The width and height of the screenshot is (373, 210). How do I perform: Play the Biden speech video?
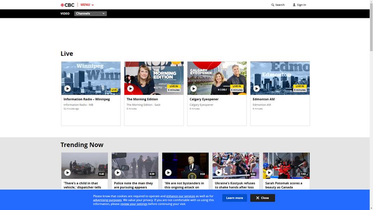coord(168,173)
